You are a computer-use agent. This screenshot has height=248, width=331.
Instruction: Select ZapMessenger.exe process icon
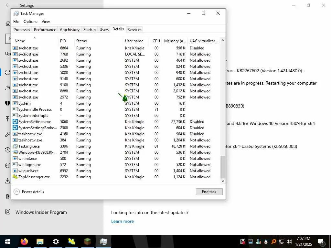tap(15, 177)
